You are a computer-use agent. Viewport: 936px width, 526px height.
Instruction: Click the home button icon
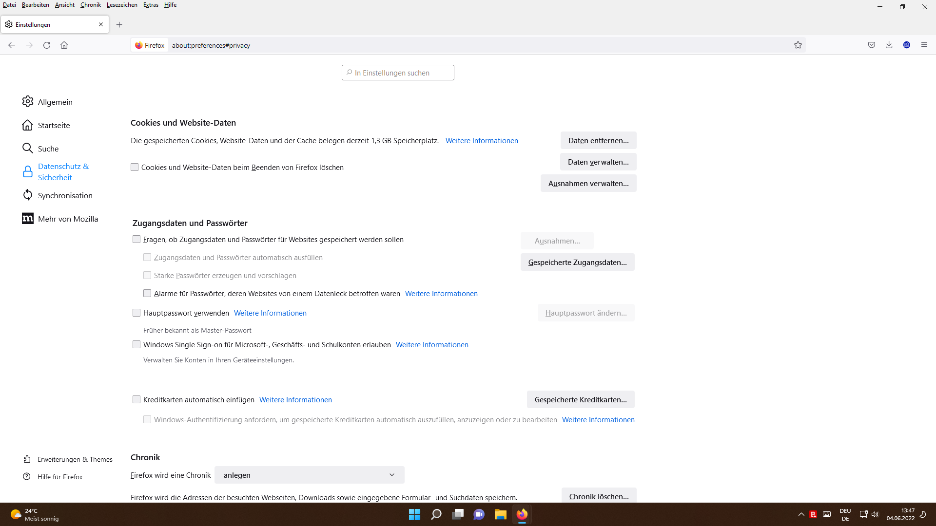[x=64, y=45]
